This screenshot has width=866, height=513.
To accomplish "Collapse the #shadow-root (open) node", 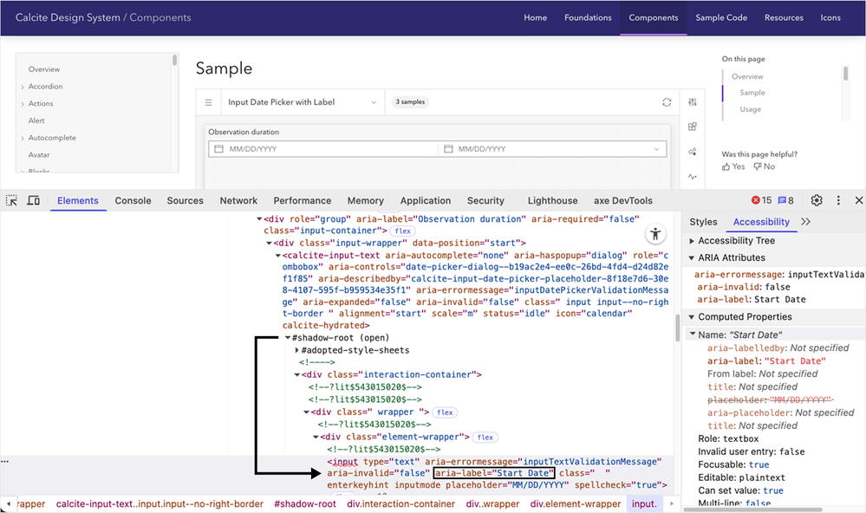I will coord(288,338).
